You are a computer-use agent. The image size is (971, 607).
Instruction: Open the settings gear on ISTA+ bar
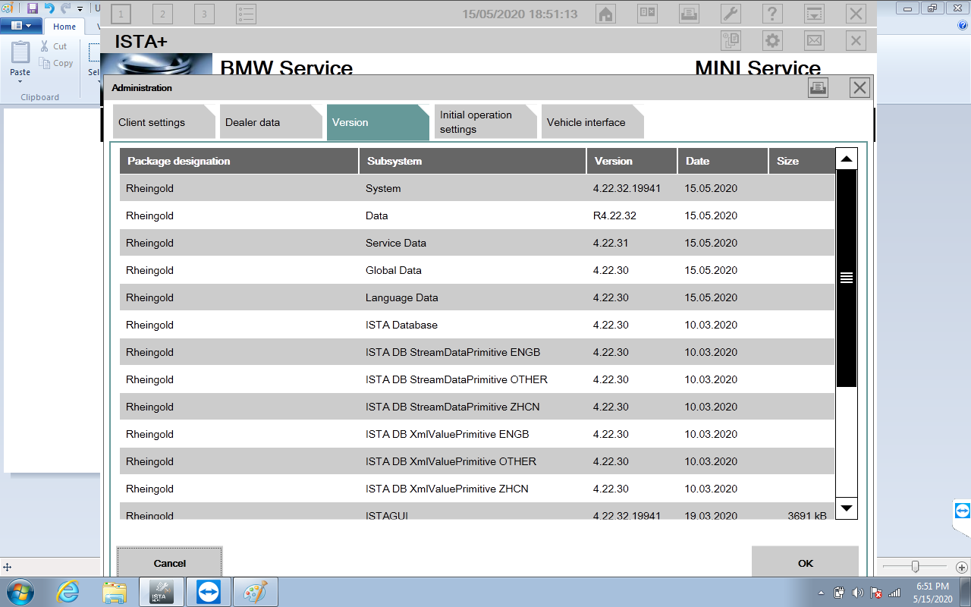click(x=772, y=41)
